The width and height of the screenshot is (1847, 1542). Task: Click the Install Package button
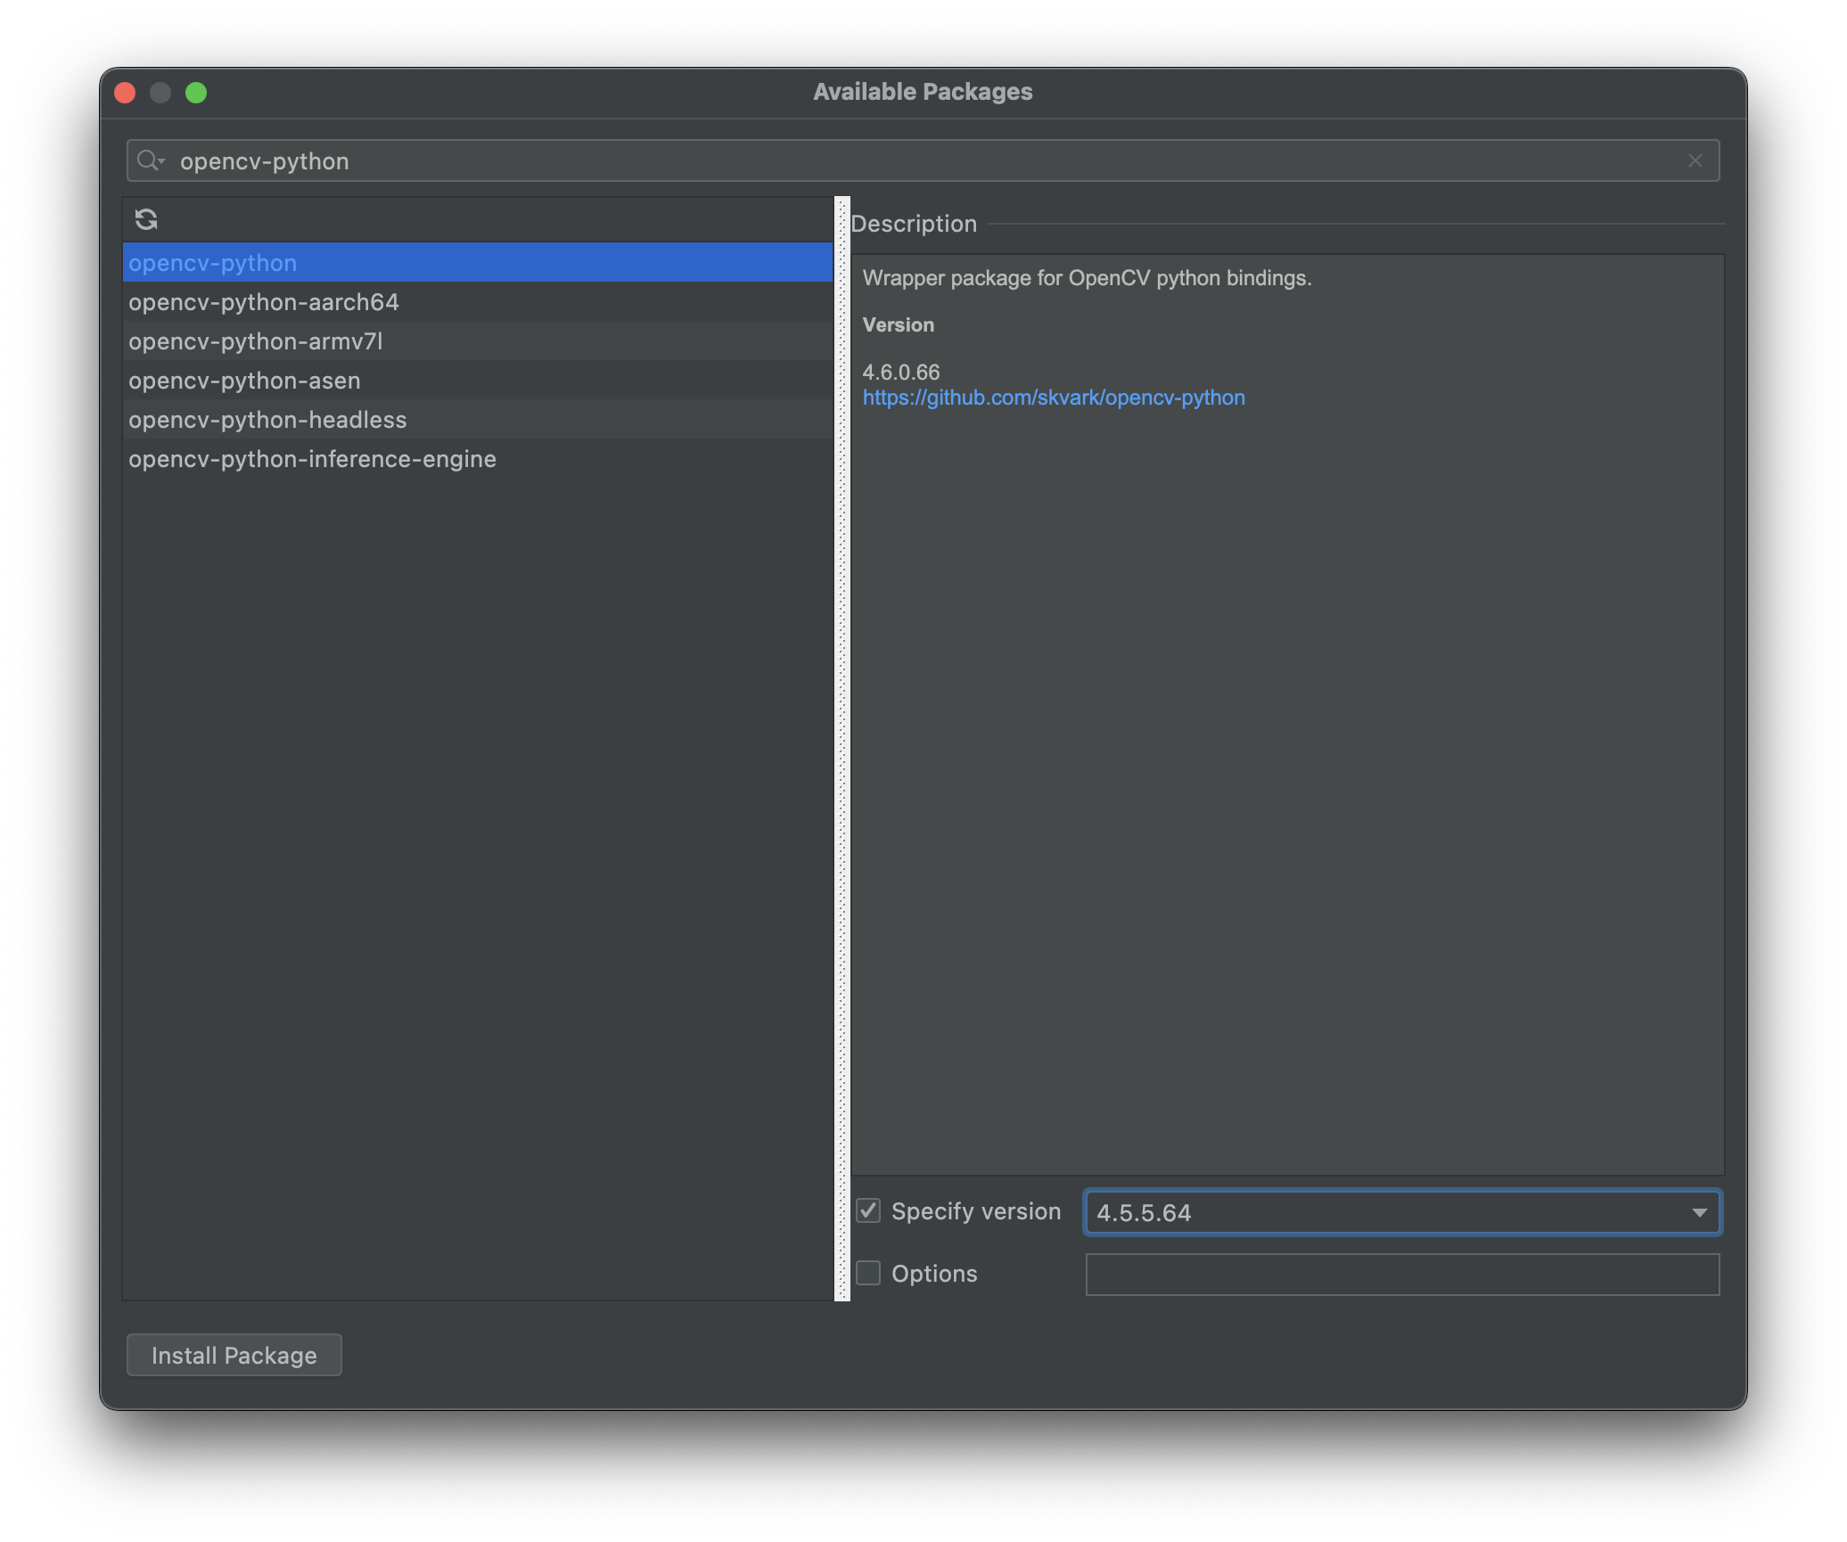[x=234, y=1355]
